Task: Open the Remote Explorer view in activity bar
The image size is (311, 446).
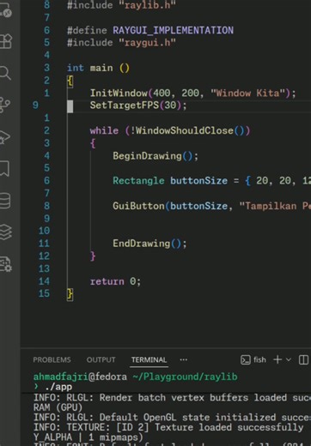Action: click(6, 11)
